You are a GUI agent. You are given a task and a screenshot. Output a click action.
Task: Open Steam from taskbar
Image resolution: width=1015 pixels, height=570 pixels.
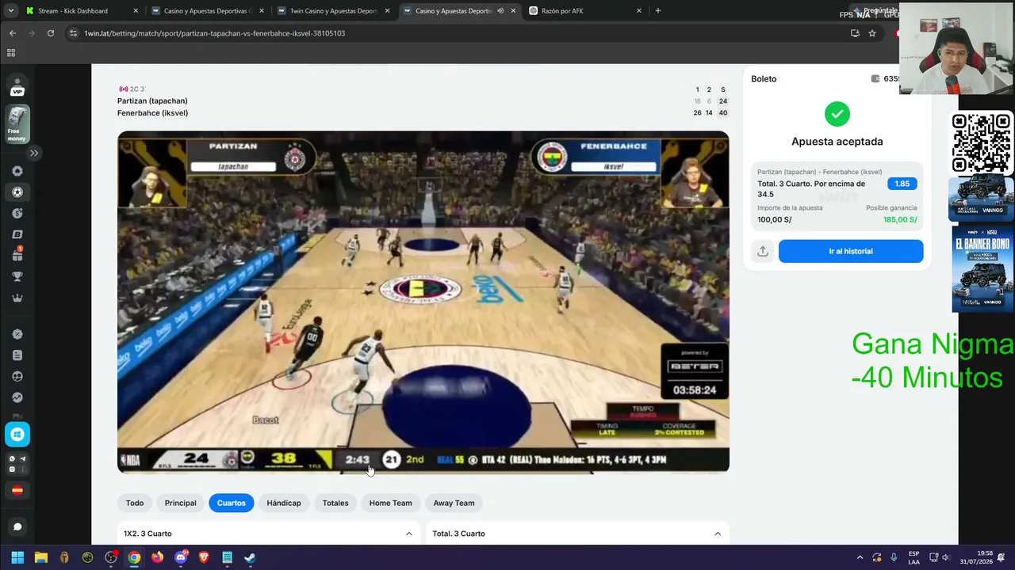(x=250, y=557)
